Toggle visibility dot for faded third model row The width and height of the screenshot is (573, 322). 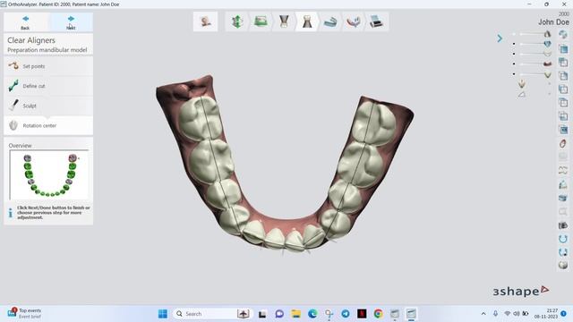tap(514, 54)
